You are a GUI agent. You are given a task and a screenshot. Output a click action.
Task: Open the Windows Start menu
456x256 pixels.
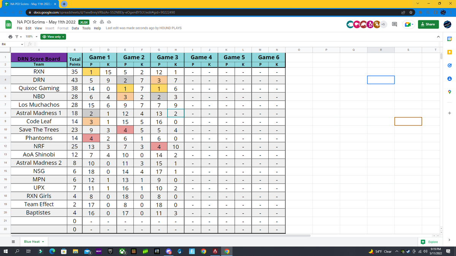[6, 251]
